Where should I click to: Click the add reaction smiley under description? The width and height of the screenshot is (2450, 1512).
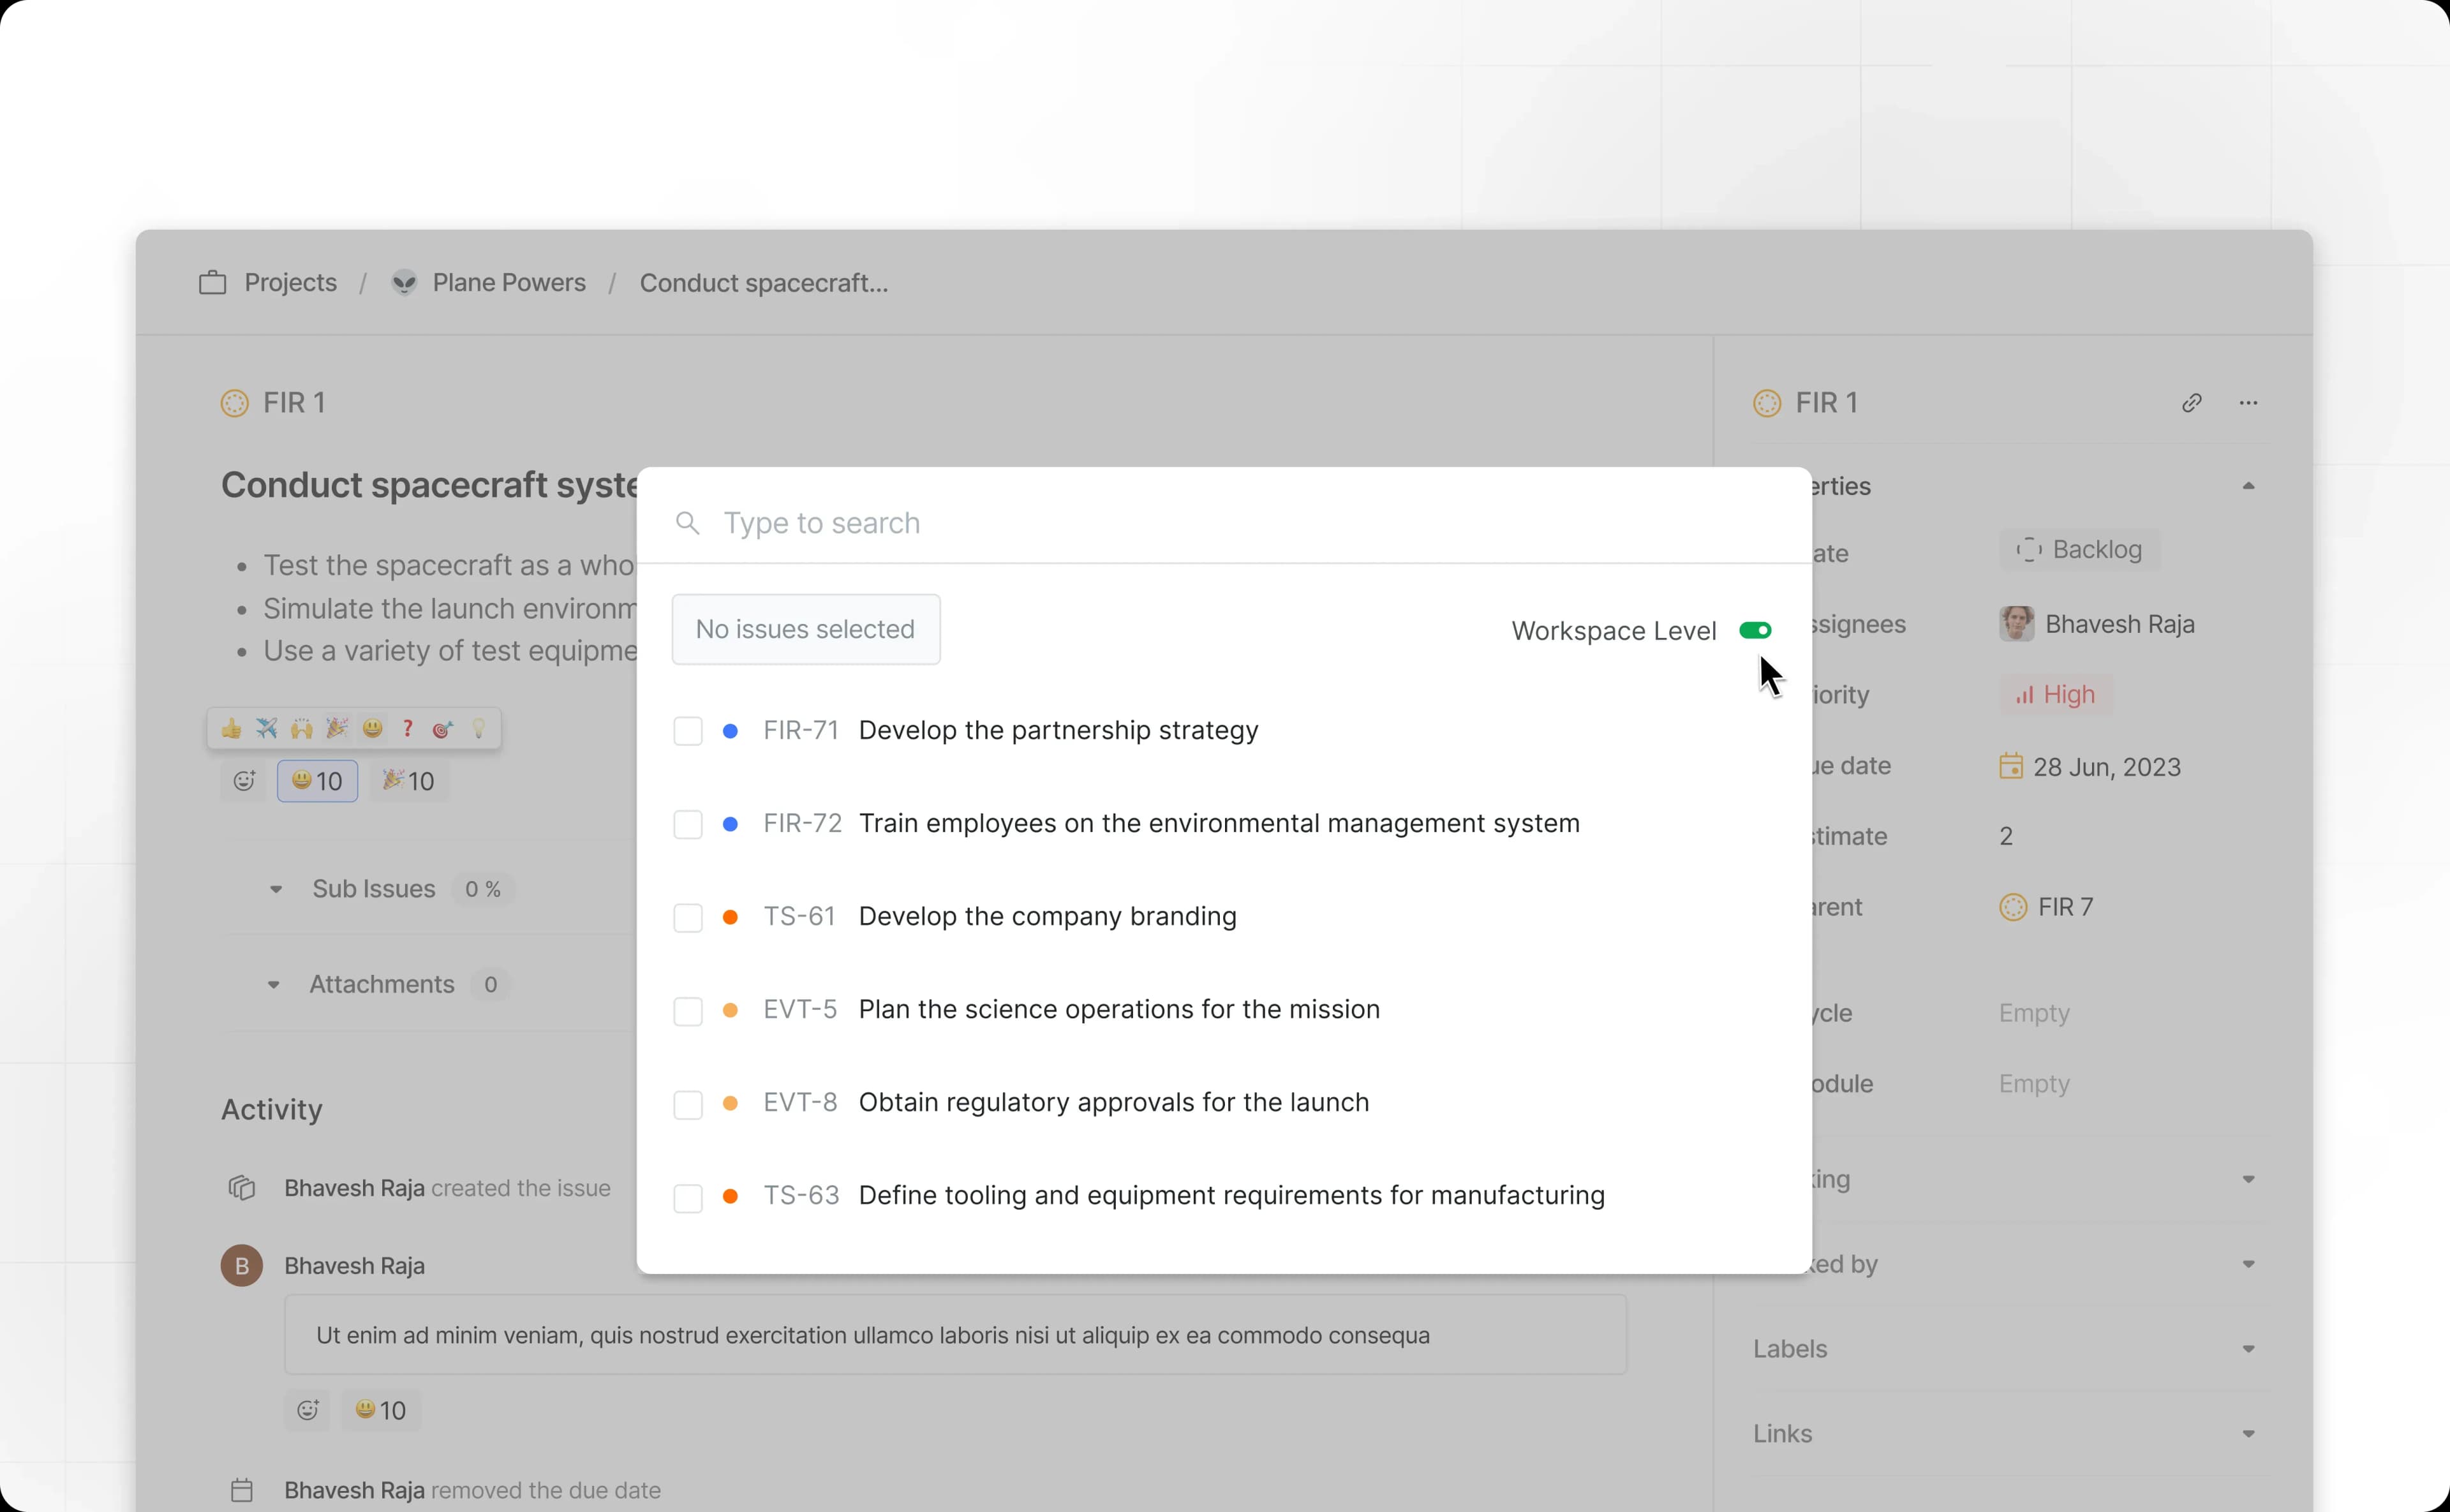pos(244,781)
